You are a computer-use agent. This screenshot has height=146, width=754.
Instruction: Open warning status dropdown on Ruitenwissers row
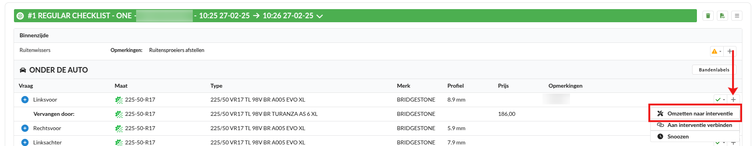pyautogui.click(x=716, y=51)
